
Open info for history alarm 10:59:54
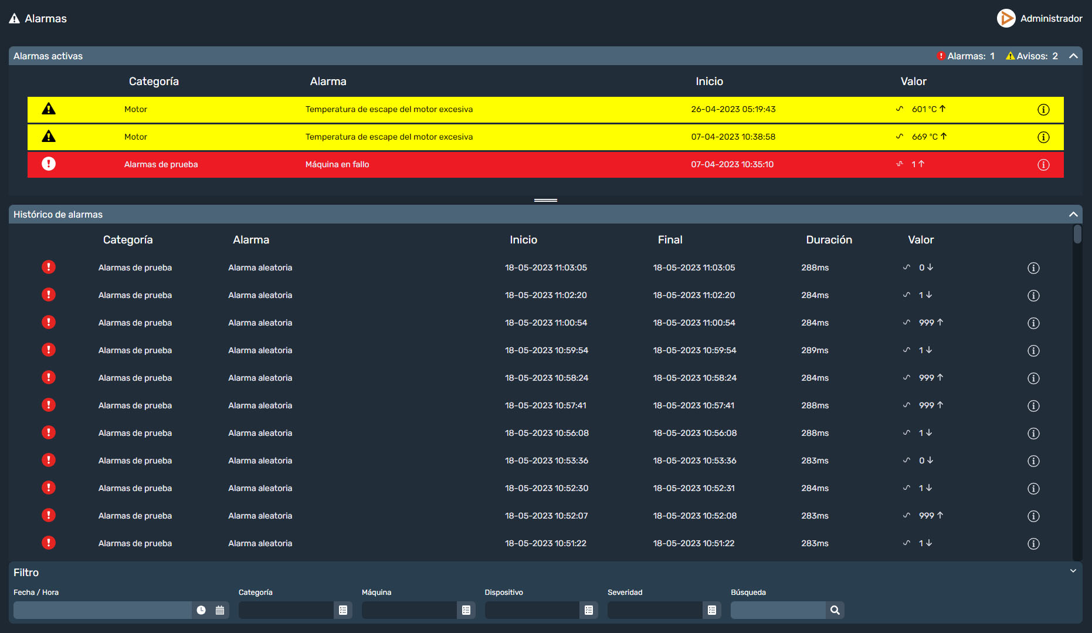pos(1033,351)
